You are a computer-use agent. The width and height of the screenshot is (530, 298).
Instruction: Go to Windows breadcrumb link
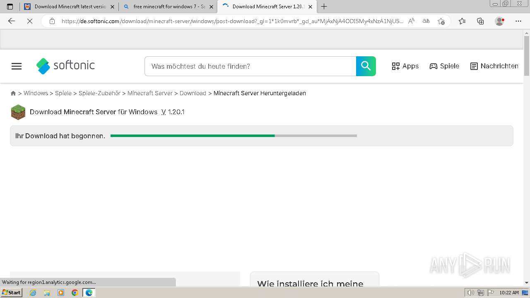(x=36, y=93)
